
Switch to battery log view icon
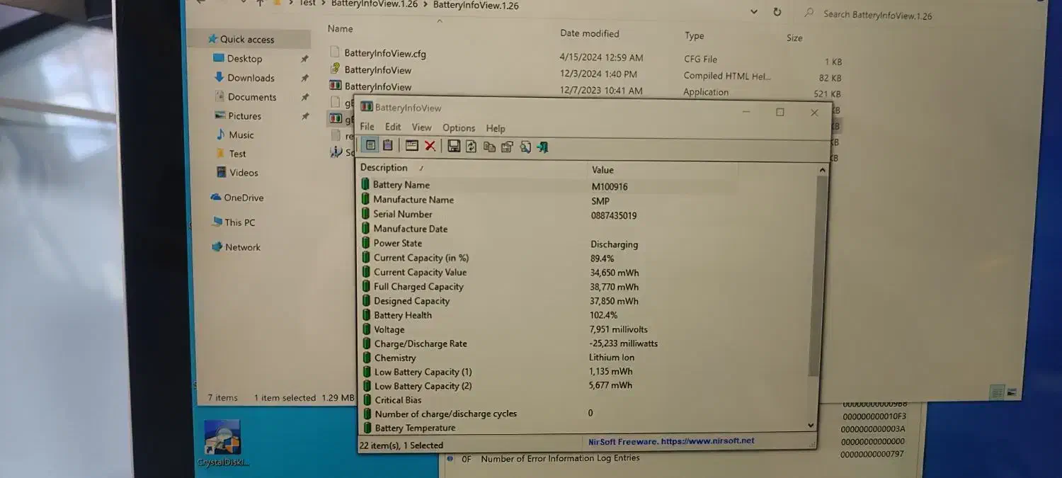pos(387,145)
